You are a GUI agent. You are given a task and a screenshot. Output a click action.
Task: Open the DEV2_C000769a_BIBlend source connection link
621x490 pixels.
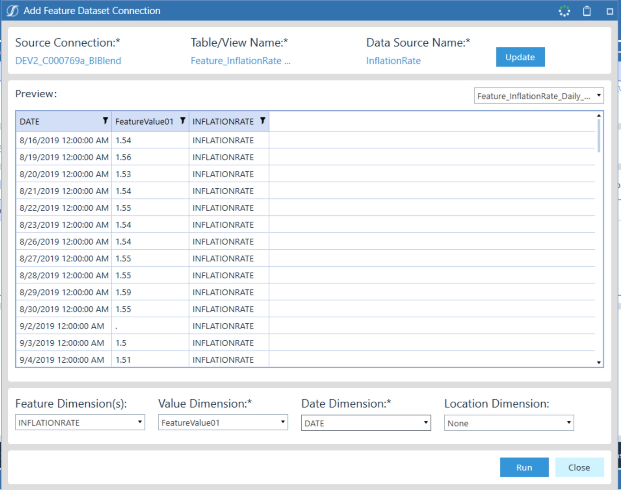68,61
